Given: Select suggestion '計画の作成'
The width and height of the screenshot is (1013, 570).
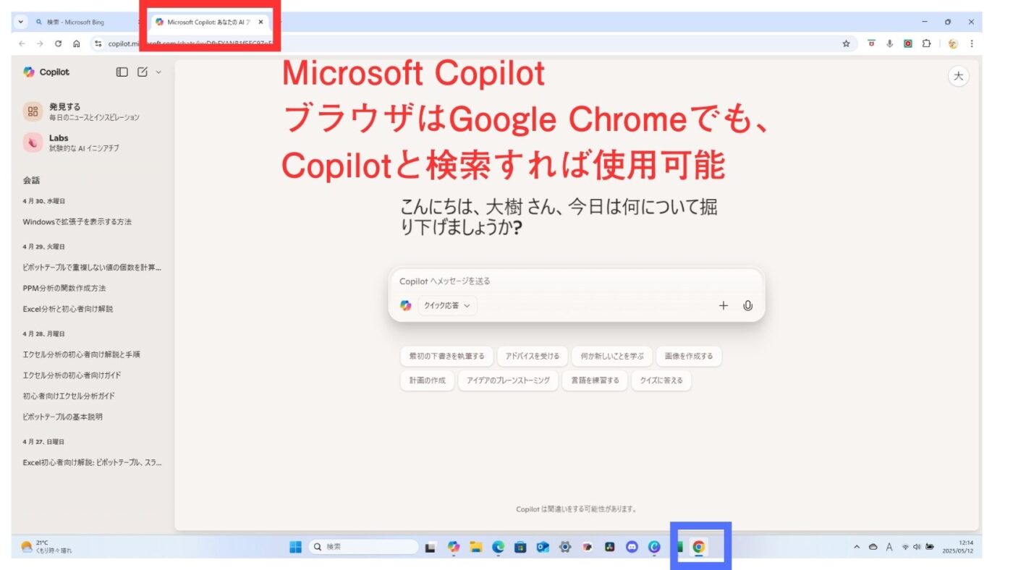Looking at the screenshot, I should click(x=427, y=380).
